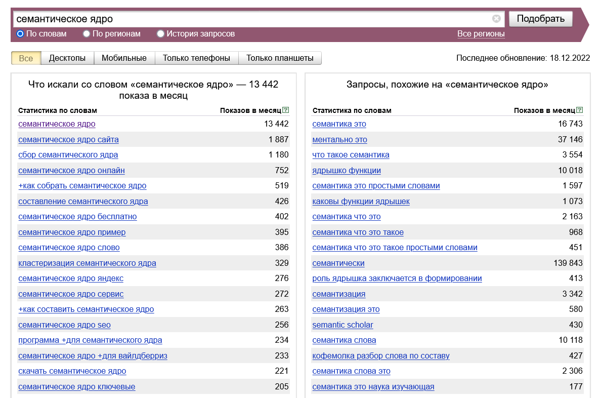Click into the search query input field
Image resolution: width=600 pixels, height=398 pixels.
(x=253, y=19)
